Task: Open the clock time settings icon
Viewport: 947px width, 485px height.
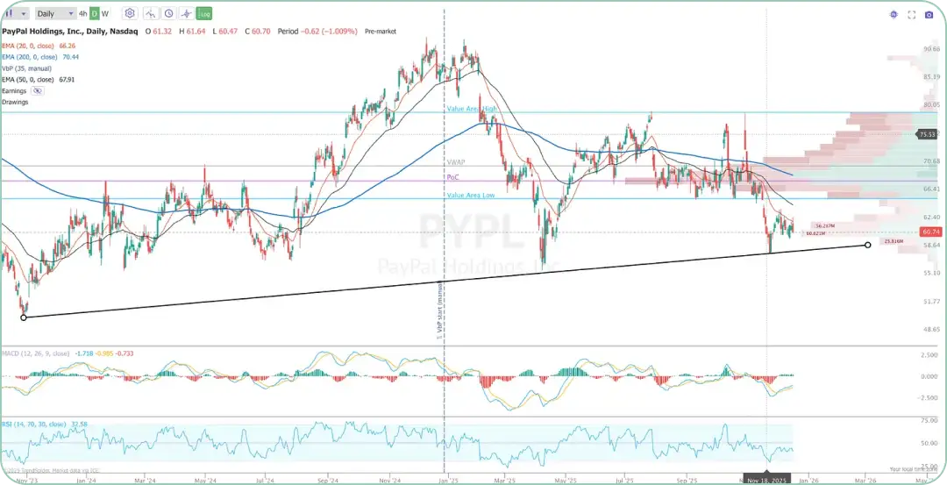Action: point(168,13)
